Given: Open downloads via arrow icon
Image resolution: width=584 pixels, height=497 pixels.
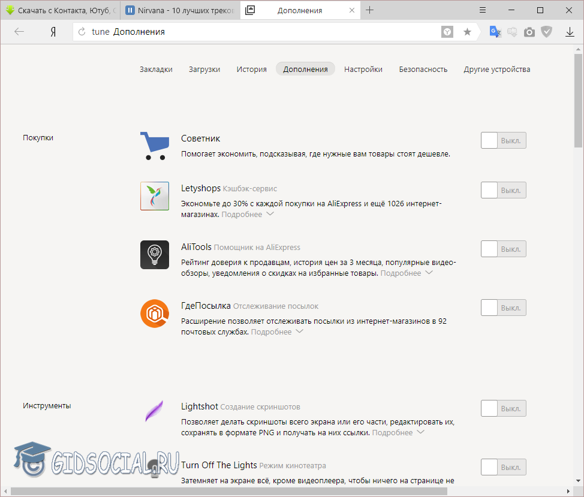Looking at the screenshot, I should (570, 32).
